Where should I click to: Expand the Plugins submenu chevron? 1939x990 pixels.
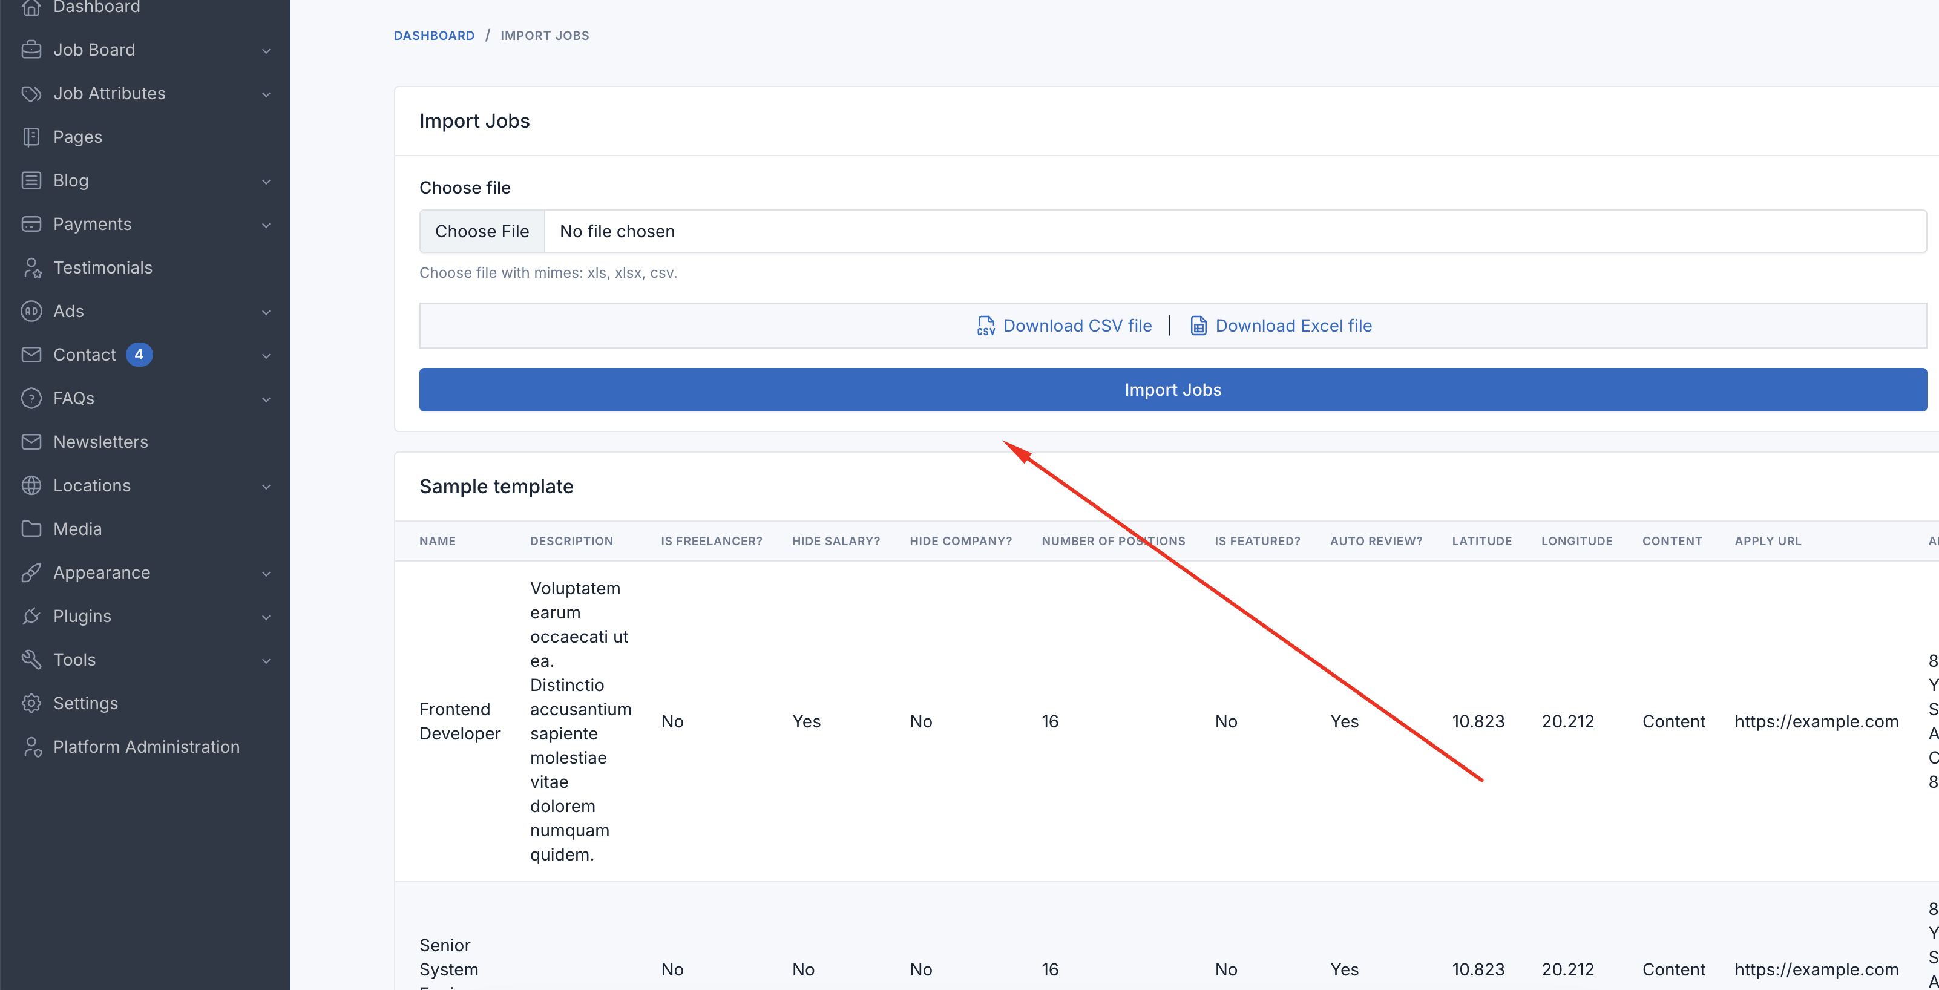click(266, 617)
